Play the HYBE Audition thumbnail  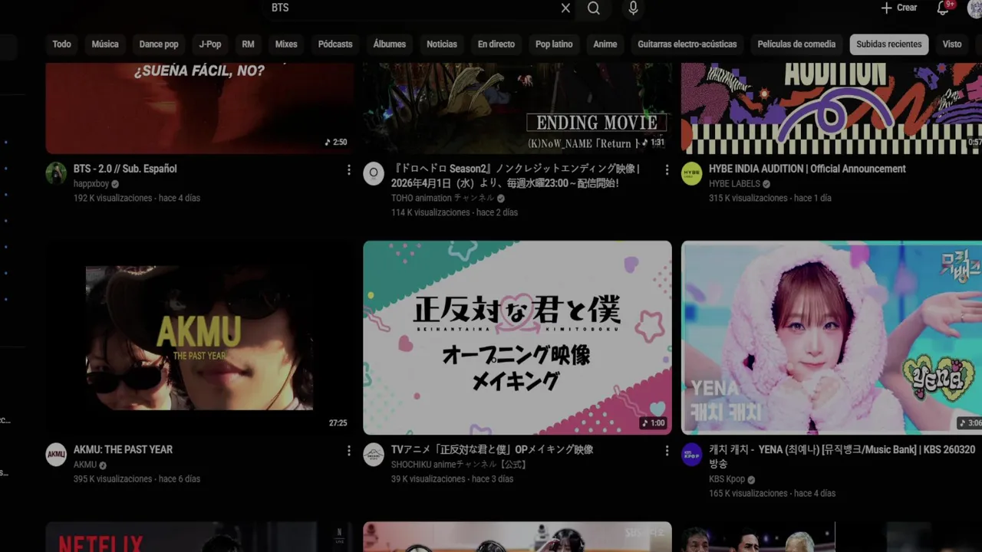point(832,108)
